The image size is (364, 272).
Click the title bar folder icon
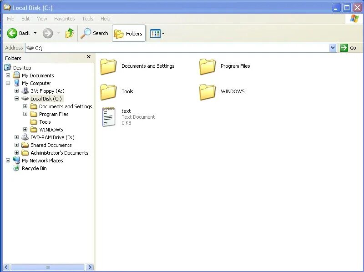tap(7, 7)
